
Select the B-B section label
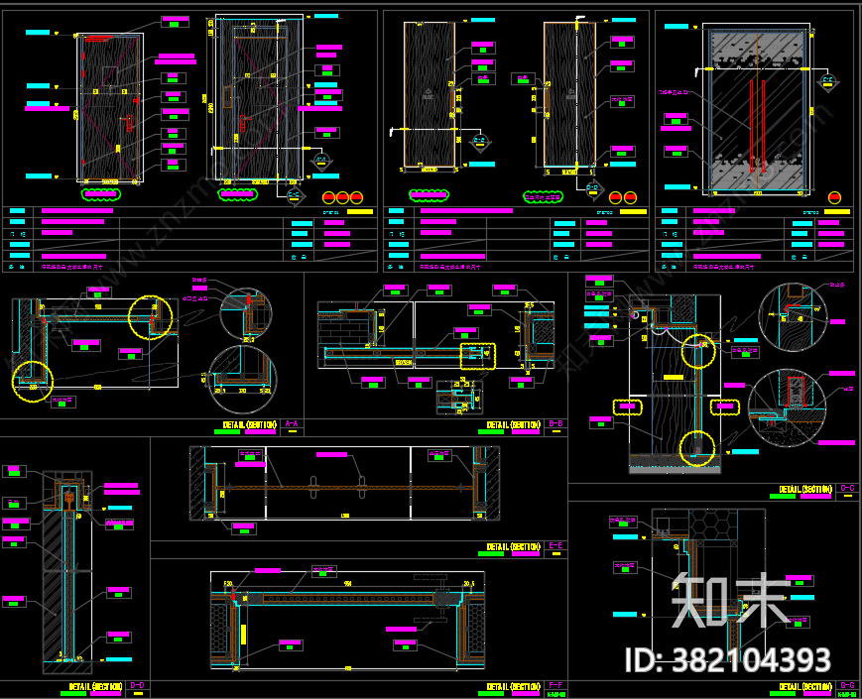[555, 423]
